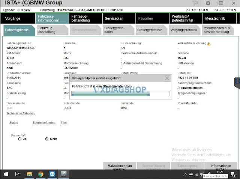Click the VIN WBAXX110400L87387
The height and width of the screenshot is (179, 240).
tap(21, 48)
